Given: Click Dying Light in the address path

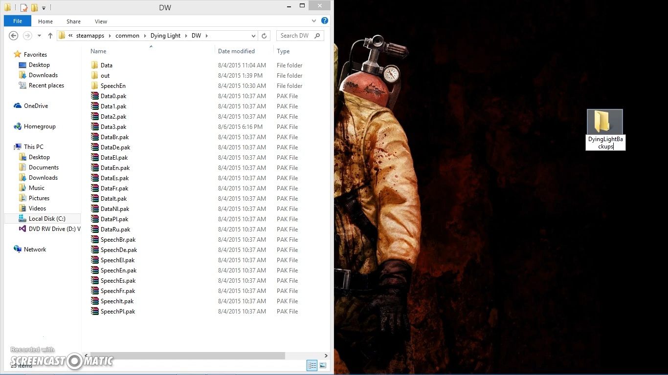Looking at the screenshot, I should [165, 36].
